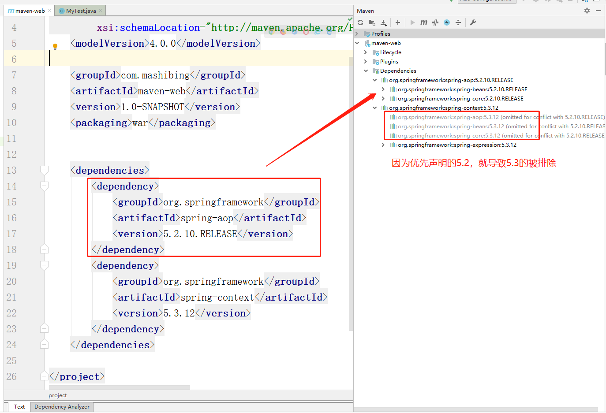The height and width of the screenshot is (413, 606).
Task: Click the yellow intention bulb on line 5
Action: point(55,46)
